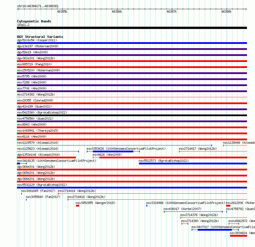
Task: Click the red nsv3934824 variant bar
Action: click(238, 236)
